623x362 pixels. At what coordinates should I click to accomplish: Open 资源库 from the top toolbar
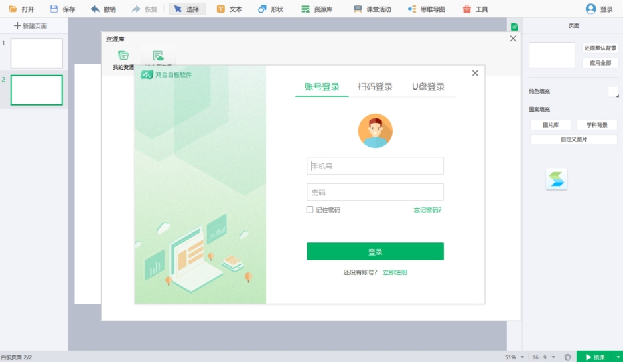[x=316, y=9]
